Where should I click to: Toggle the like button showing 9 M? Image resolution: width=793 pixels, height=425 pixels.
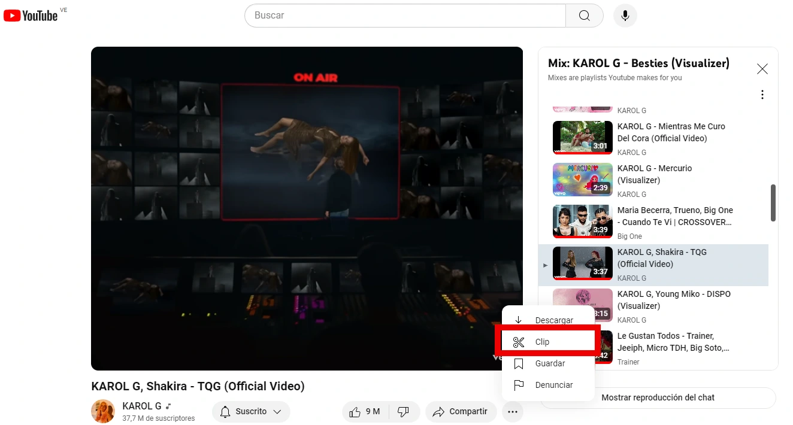364,411
